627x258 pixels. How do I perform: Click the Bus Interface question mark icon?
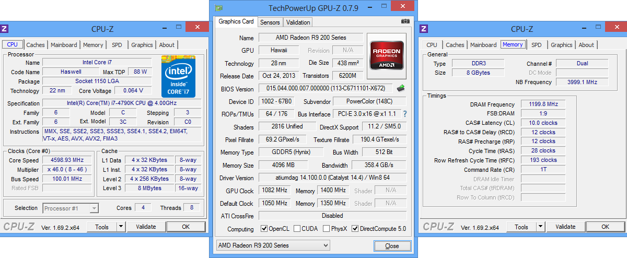(x=404, y=113)
